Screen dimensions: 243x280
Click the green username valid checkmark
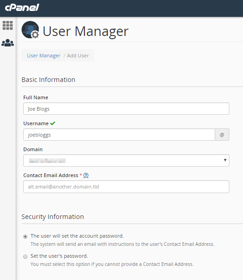[53, 123]
